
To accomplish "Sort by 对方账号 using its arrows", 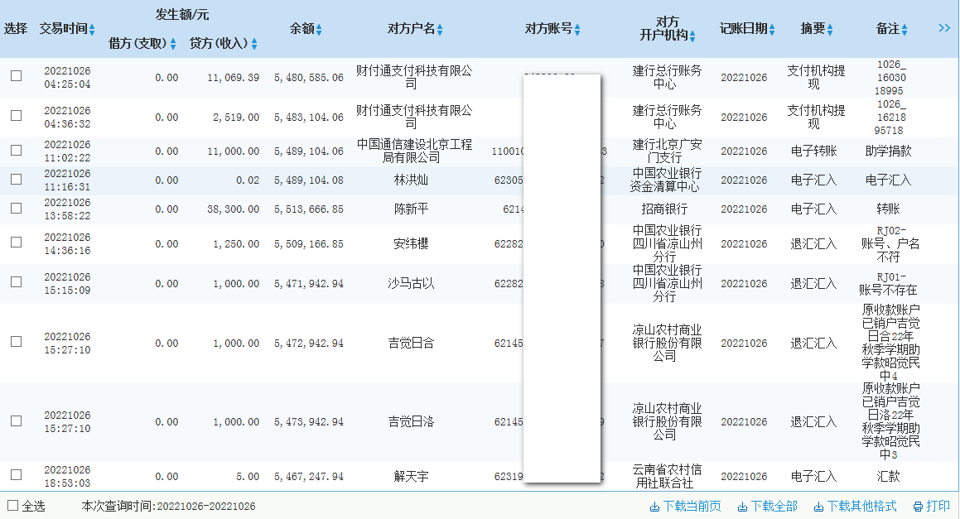I will click(x=577, y=29).
